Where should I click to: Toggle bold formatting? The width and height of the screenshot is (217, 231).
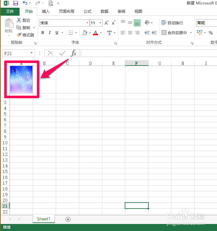click(43, 33)
